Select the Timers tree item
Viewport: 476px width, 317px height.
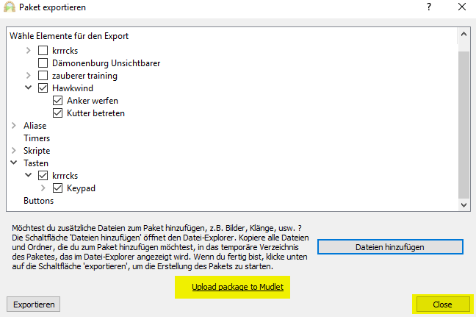(x=37, y=138)
